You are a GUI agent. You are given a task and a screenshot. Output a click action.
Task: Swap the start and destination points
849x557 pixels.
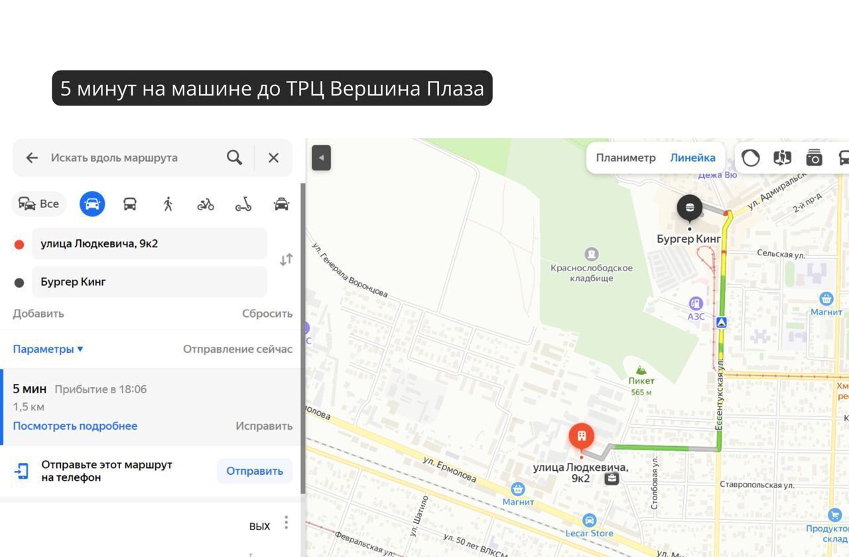[x=286, y=260]
